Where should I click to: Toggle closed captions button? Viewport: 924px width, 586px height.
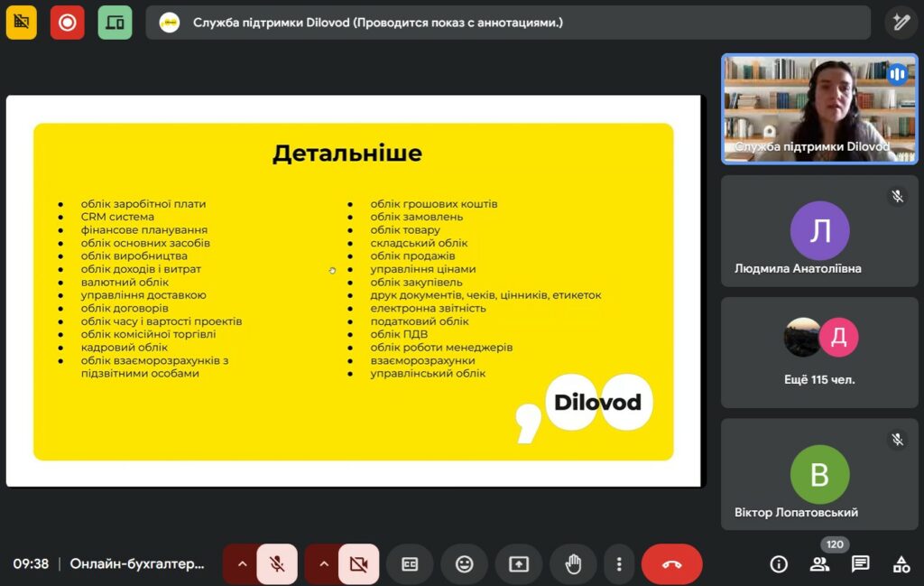[410, 564]
